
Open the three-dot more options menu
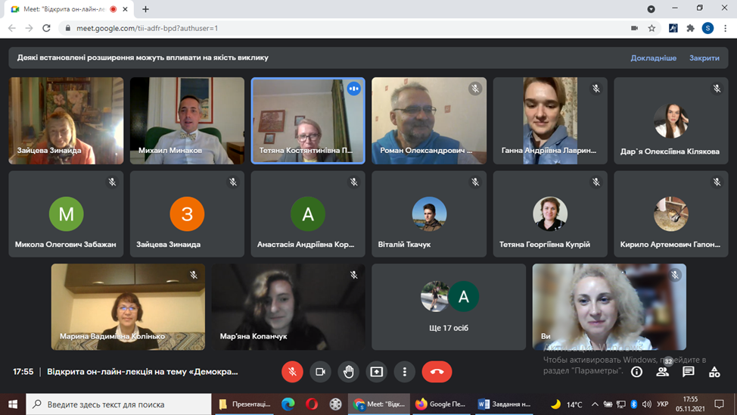[405, 372]
